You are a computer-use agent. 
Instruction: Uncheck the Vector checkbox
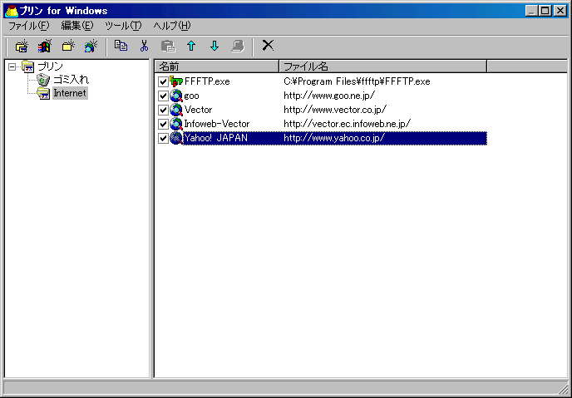pos(163,110)
